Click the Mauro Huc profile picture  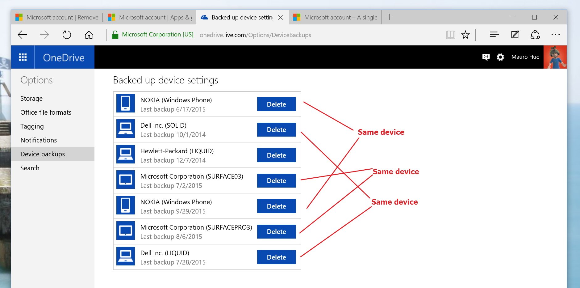tap(555, 57)
